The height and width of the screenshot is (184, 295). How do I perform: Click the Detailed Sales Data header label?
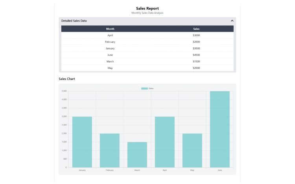click(74, 21)
